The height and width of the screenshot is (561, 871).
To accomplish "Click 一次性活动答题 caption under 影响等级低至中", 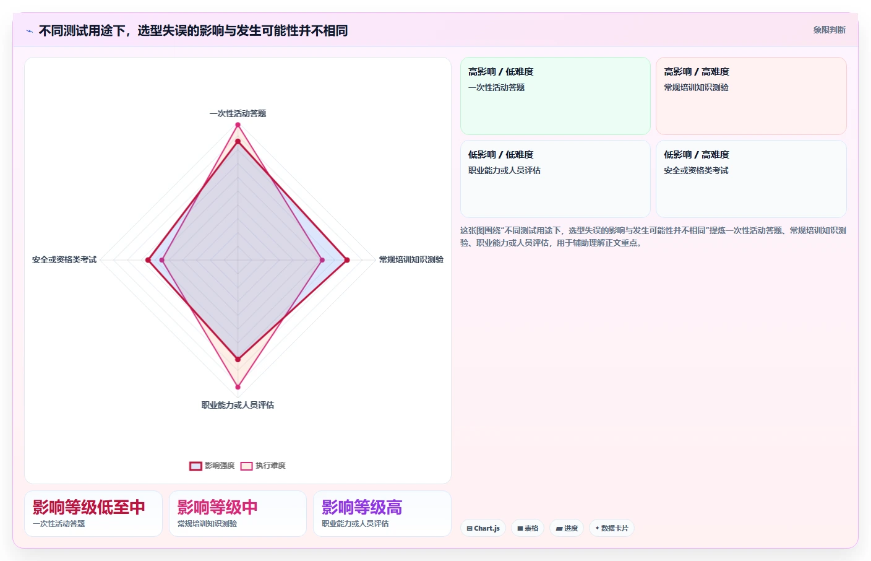I will pyautogui.click(x=59, y=523).
